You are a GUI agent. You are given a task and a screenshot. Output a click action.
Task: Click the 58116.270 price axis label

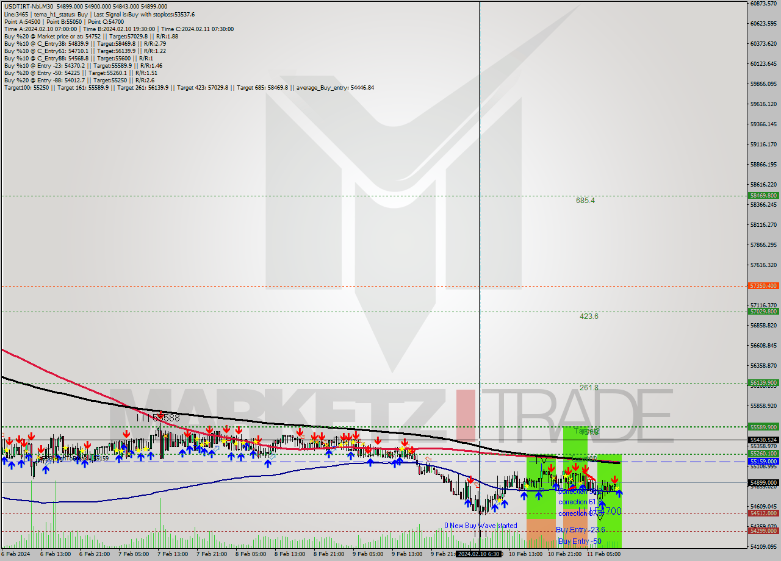point(763,224)
